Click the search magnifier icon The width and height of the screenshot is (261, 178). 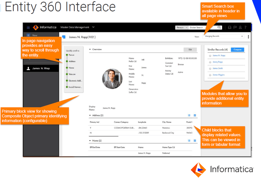pos(219,27)
